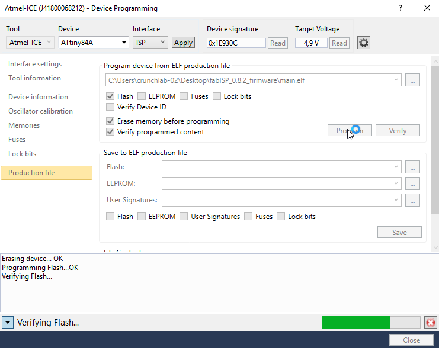The height and width of the screenshot is (348, 439).
Task: Browse for EEPROM save file with ellipsis button
Action: (412, 183)
